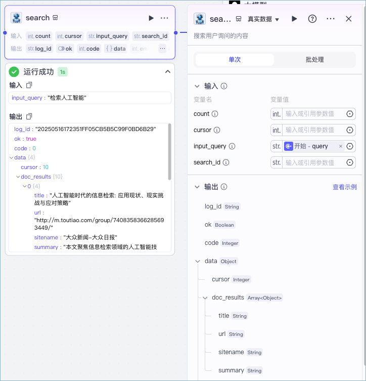Open 查看示例 link

click(344, 187)
